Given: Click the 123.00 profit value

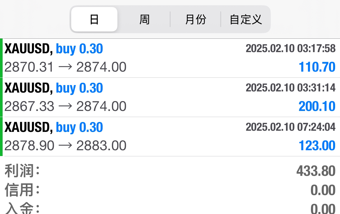Looking at the screenshot, I should tap(317, 146).
